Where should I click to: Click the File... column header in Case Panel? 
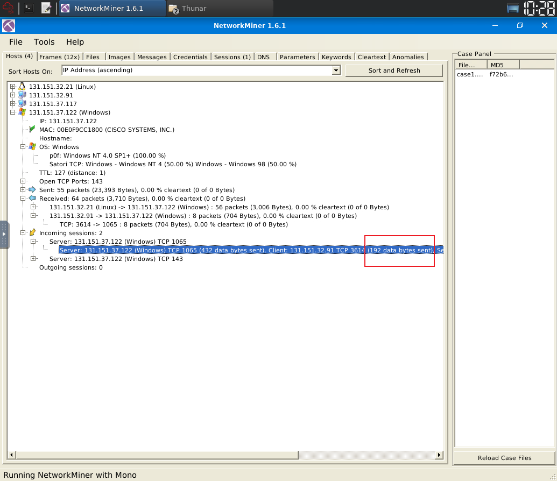(x=471, y=65)
